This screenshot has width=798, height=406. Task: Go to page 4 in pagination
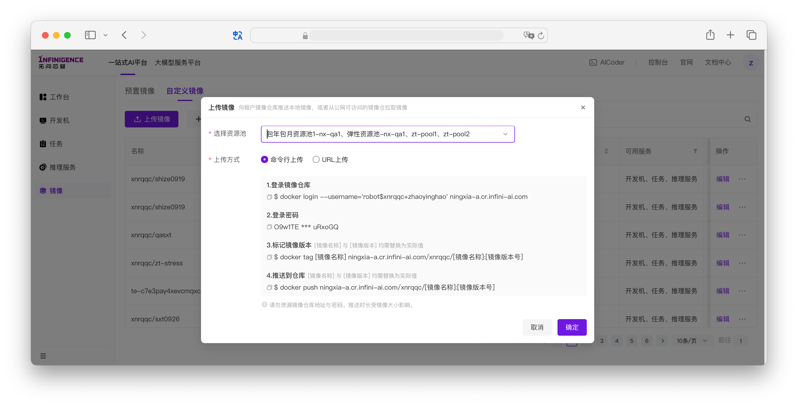pos(617,341)
